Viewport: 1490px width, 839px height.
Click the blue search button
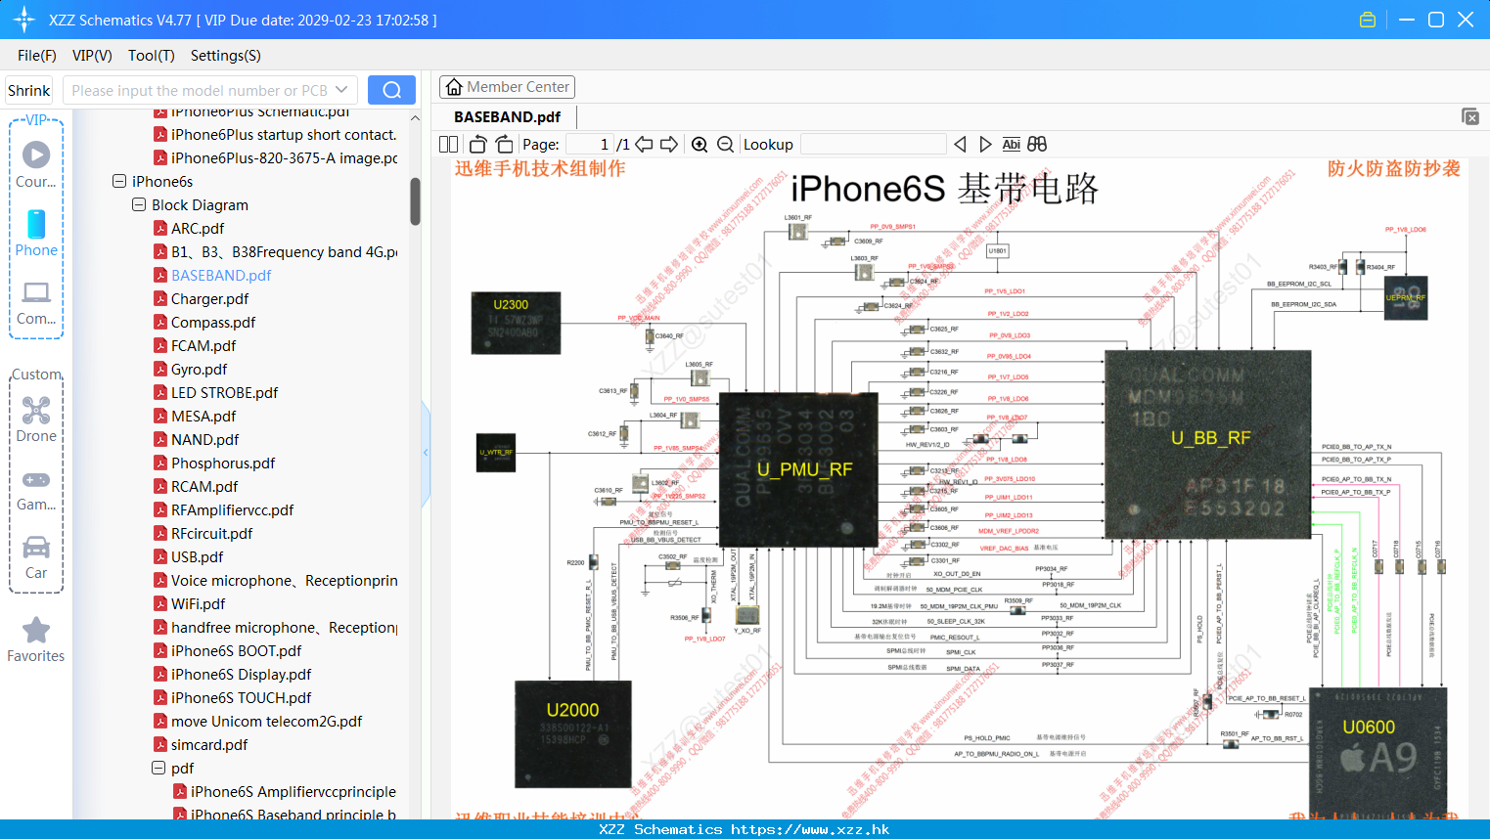[391, 90]
